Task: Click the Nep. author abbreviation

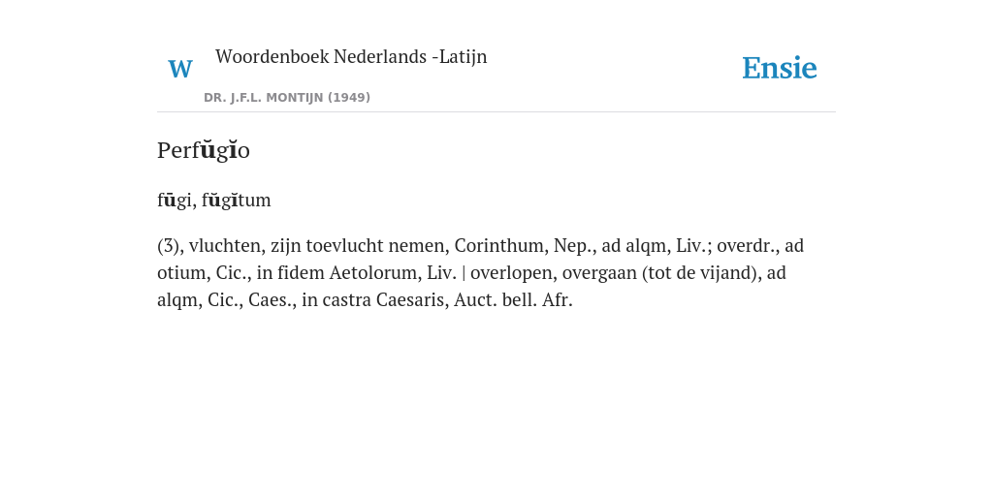Action: pos(571,245)
